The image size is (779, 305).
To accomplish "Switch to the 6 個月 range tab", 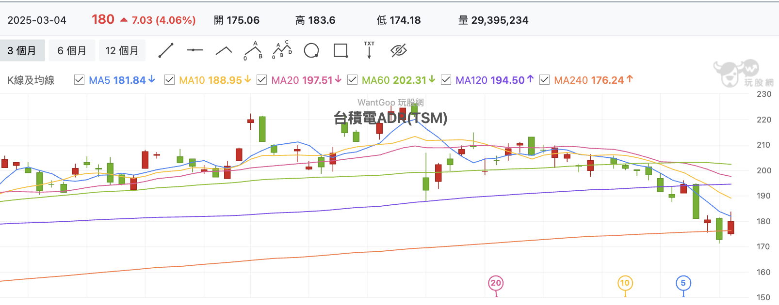I will pyautogui.click(x=72, y=50).
